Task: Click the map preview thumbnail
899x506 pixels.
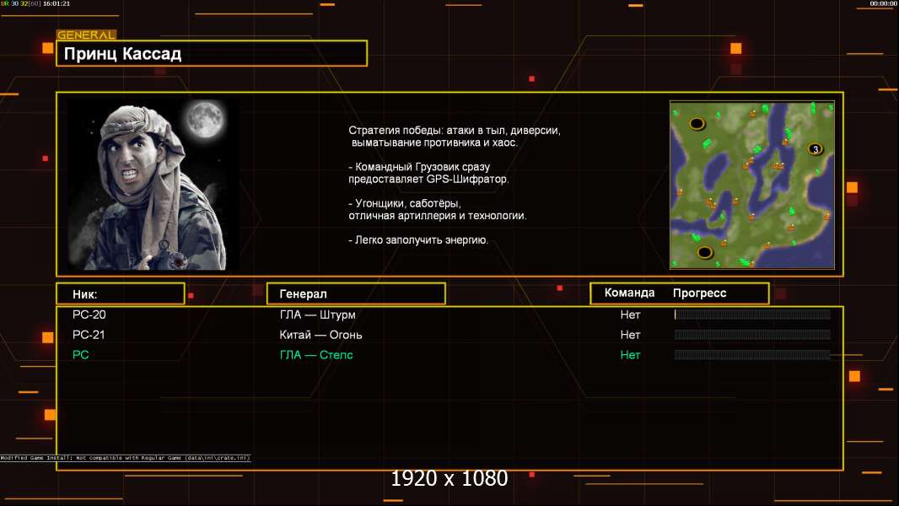Action: click(752, 185)
